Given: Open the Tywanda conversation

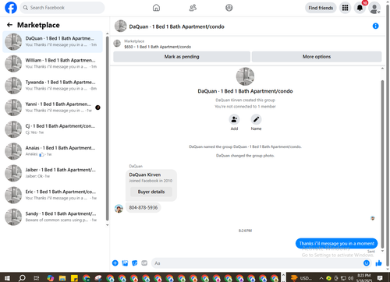Looking at the screenshot, I should (x=52, y=86).
